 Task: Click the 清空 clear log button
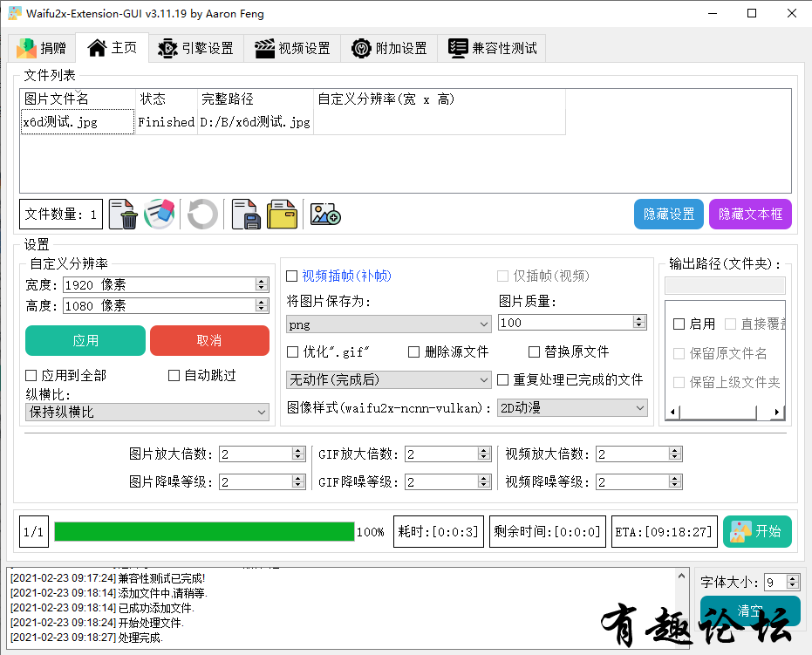750,611
